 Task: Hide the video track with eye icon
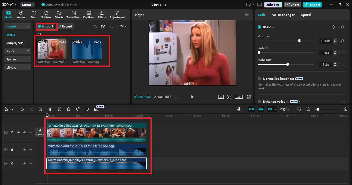point(18,132)
